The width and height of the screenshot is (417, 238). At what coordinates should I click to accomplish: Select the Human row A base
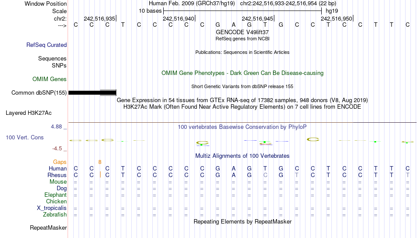234,169
